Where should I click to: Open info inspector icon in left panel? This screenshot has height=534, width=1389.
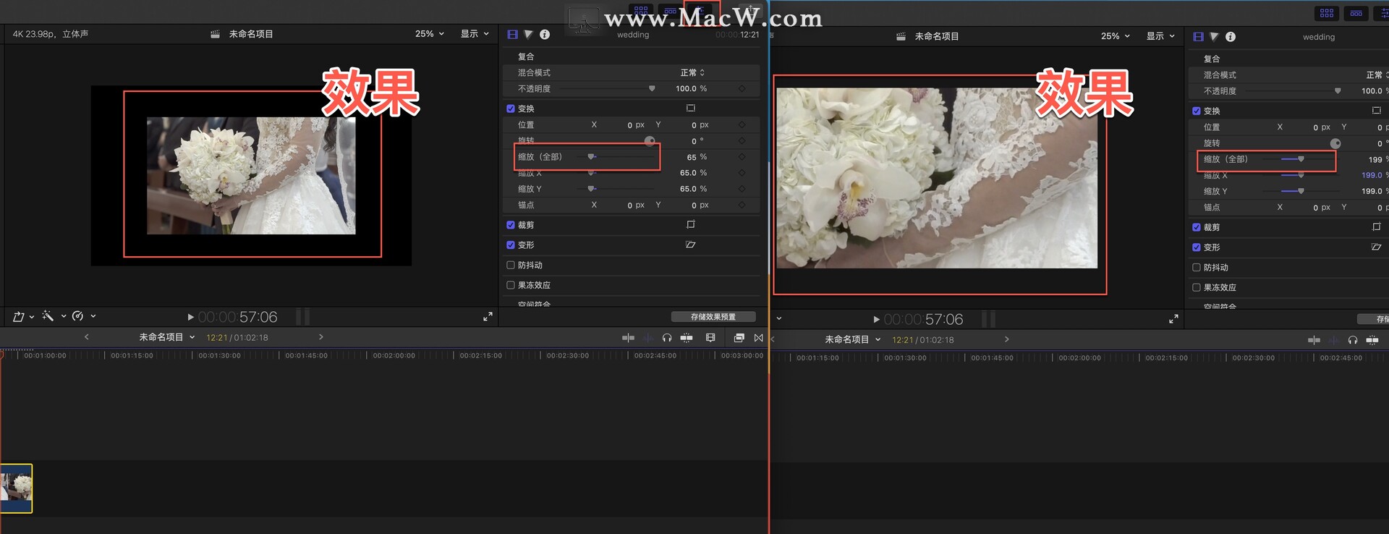[545, 35]
